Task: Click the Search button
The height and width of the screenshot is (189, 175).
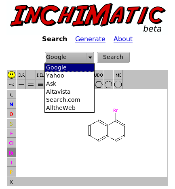Action: (x=113, y=57)
